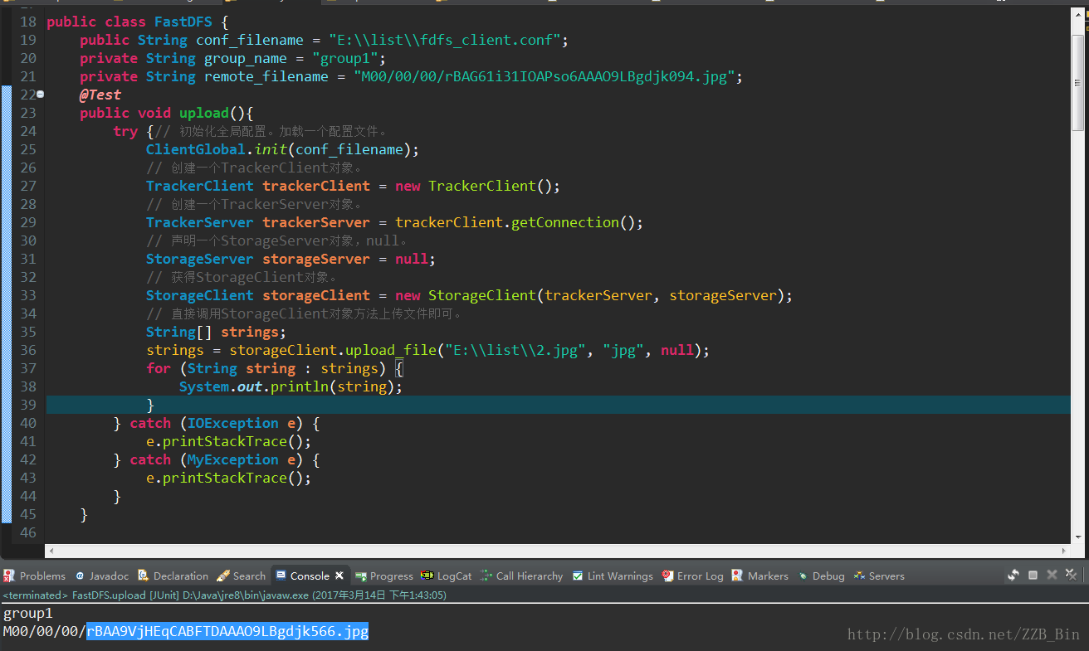Switch to the LogCat tab
This screenshot has width=1089, height=651.
[x=447, y=576]
